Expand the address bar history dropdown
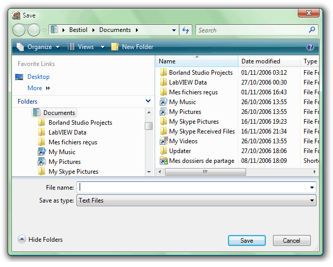Screen dimensions: 333x267 (174, 30)
